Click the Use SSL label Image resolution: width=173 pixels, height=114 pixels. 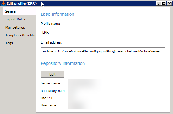pyautogui.click(x=47, y=98)
